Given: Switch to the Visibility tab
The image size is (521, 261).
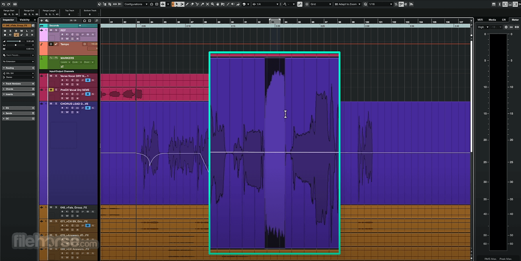Looking at the screenshot, I should (25, 20).
